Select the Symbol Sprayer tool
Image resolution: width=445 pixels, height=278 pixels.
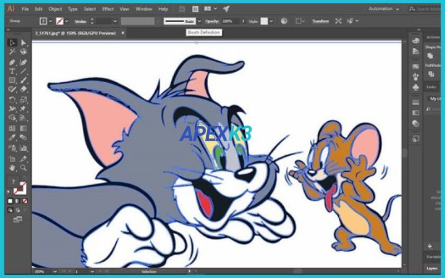pos(12,148)
